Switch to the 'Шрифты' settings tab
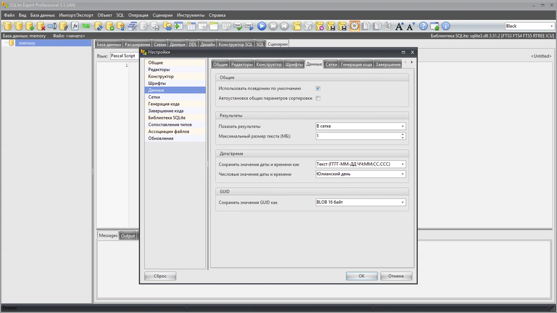 (x=294, y=64)
